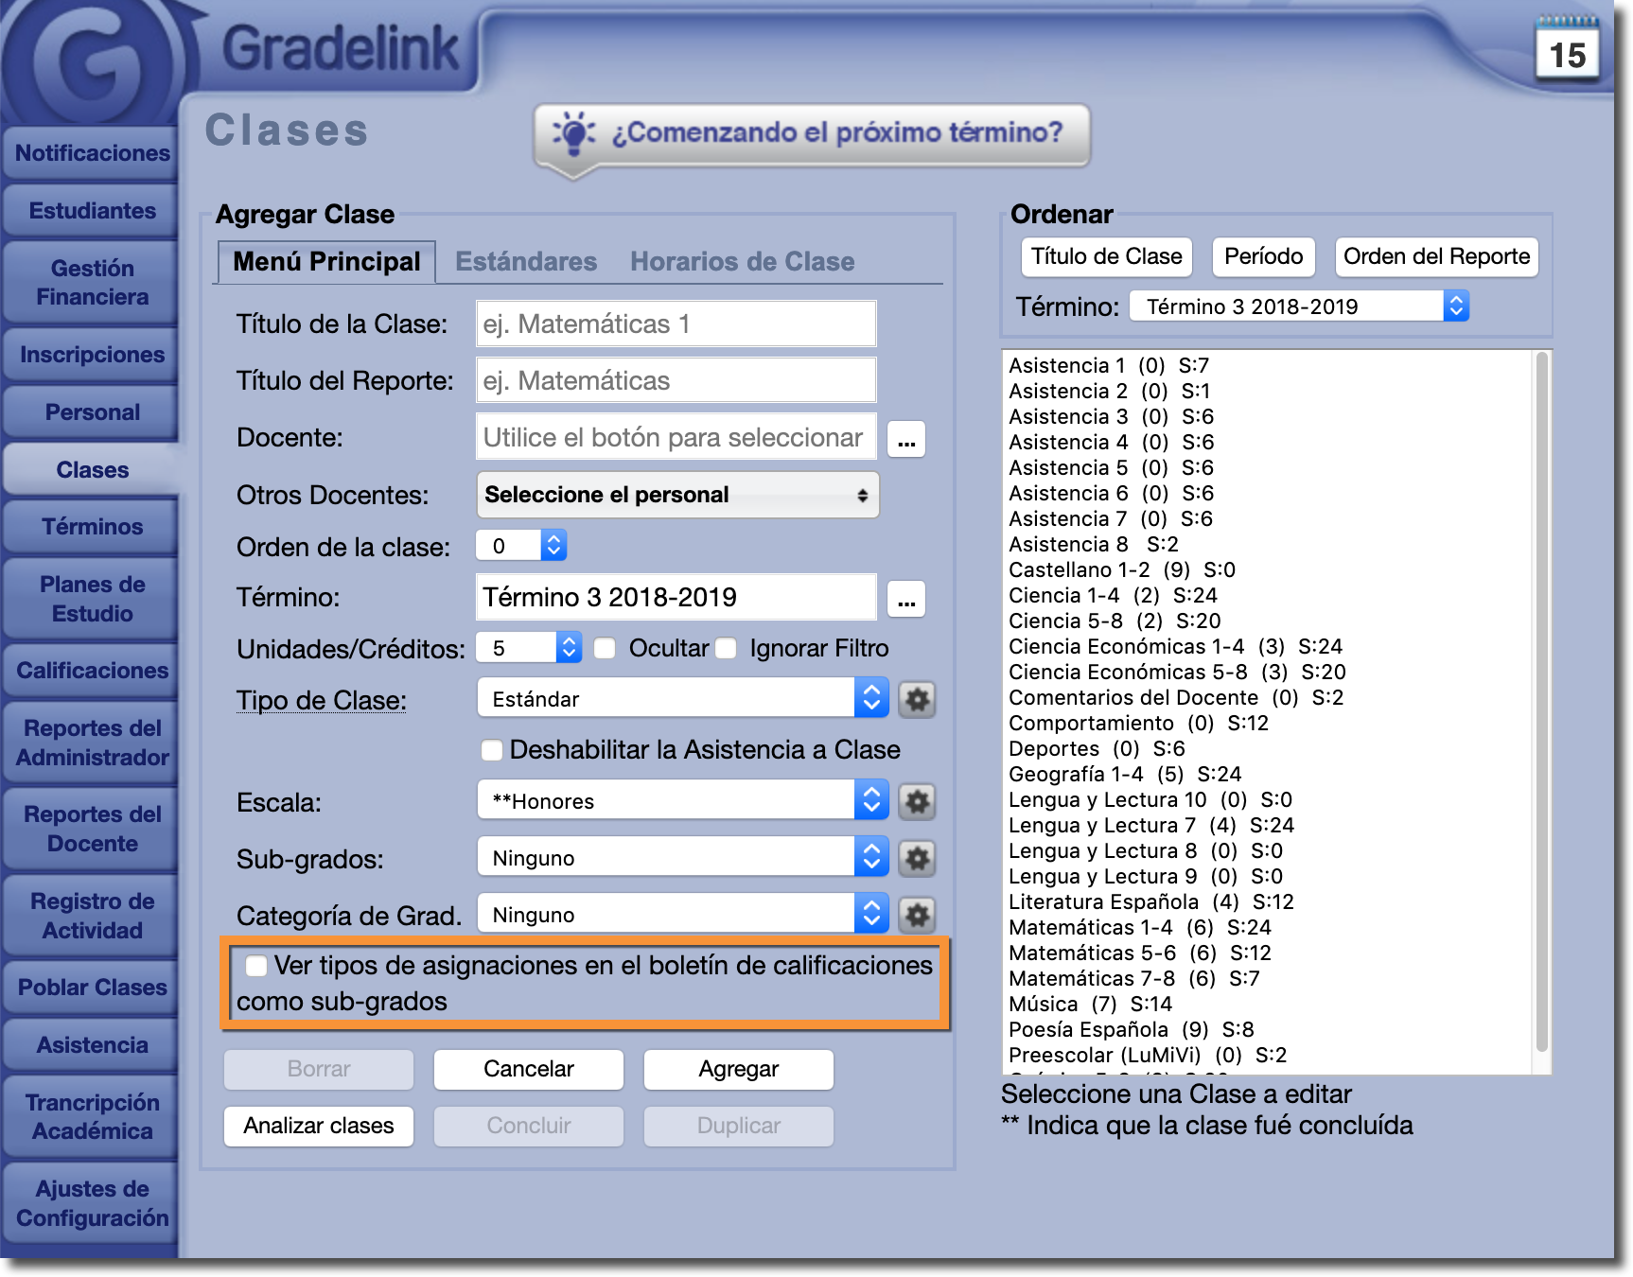Click the gear icon beside Tipo de Clase
This screenshot has height=1277, width=1633.
(x=916, y=700)
